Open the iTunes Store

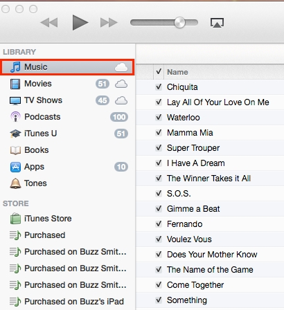[67, 219]
